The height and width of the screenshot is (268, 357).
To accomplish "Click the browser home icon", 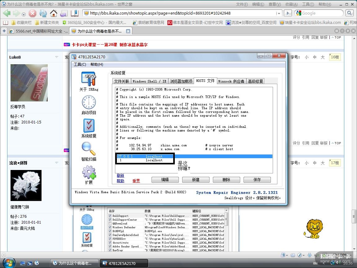I will (54, 13).
